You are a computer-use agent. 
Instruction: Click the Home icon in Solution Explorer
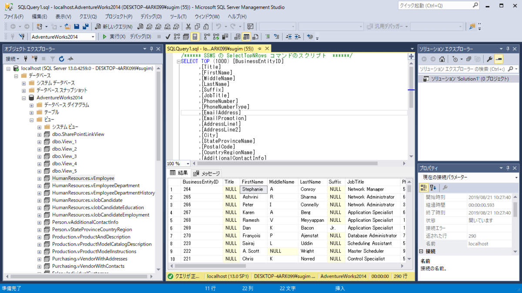(442, 59)
